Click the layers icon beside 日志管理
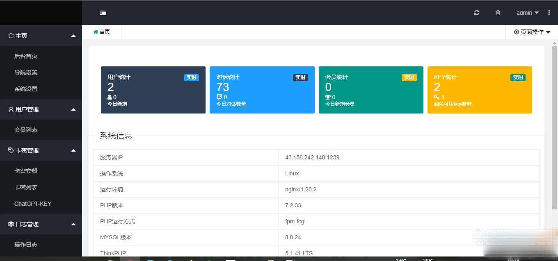 point(11,224)
